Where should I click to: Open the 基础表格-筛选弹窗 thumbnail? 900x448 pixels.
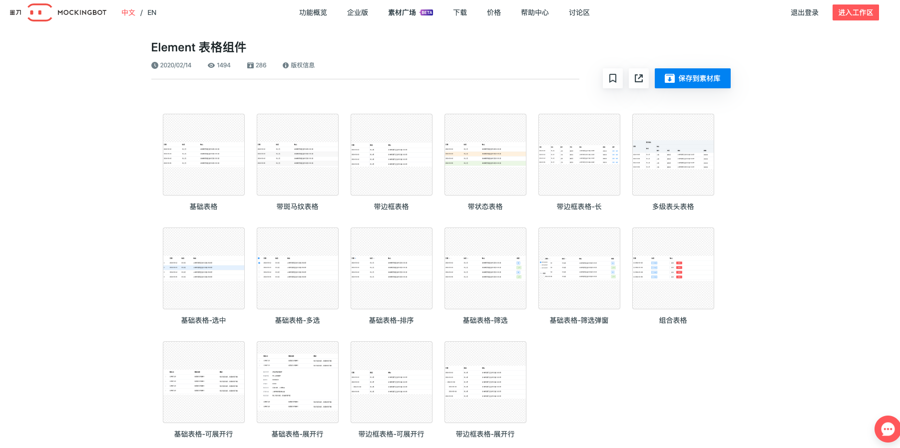579,268
